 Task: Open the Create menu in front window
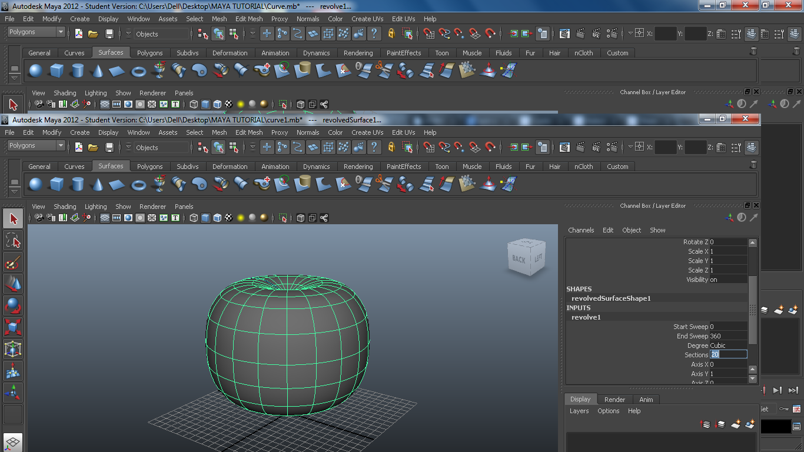80,132
